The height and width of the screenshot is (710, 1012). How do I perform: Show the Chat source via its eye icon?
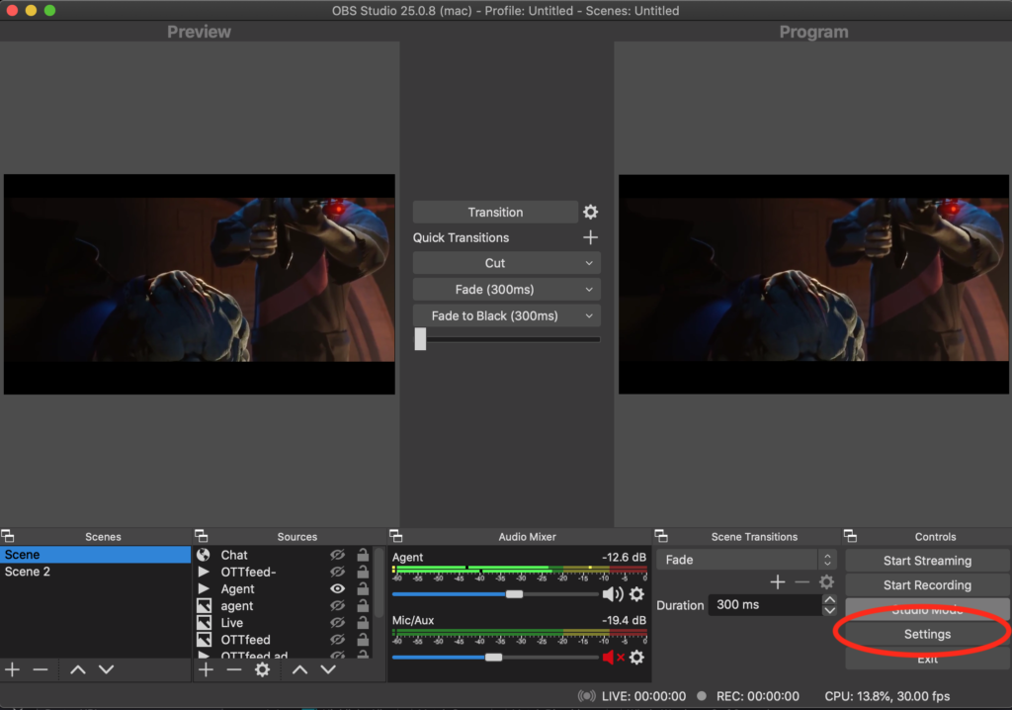pyautogui.click(x=337, y=555)
